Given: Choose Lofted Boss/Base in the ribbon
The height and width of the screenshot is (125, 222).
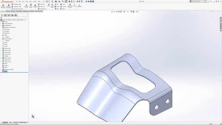Looking at the screenshot, I should tap(16, 7).
